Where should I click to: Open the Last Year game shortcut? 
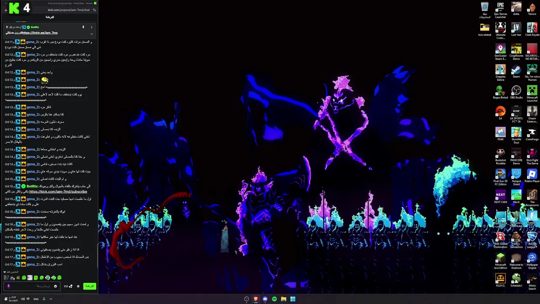point(516,30)
